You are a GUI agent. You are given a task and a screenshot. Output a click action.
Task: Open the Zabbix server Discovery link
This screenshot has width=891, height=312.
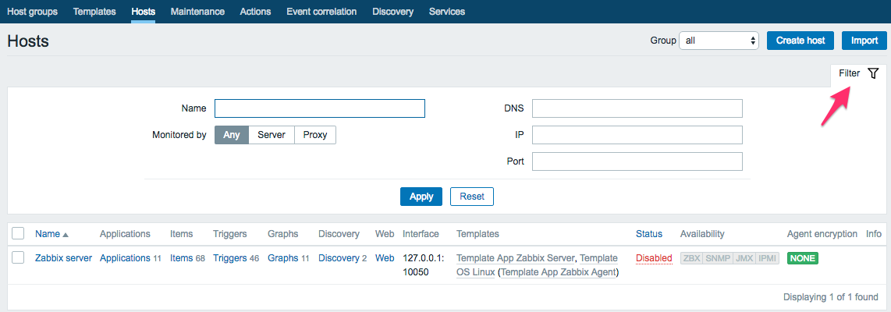pos(339,258)
